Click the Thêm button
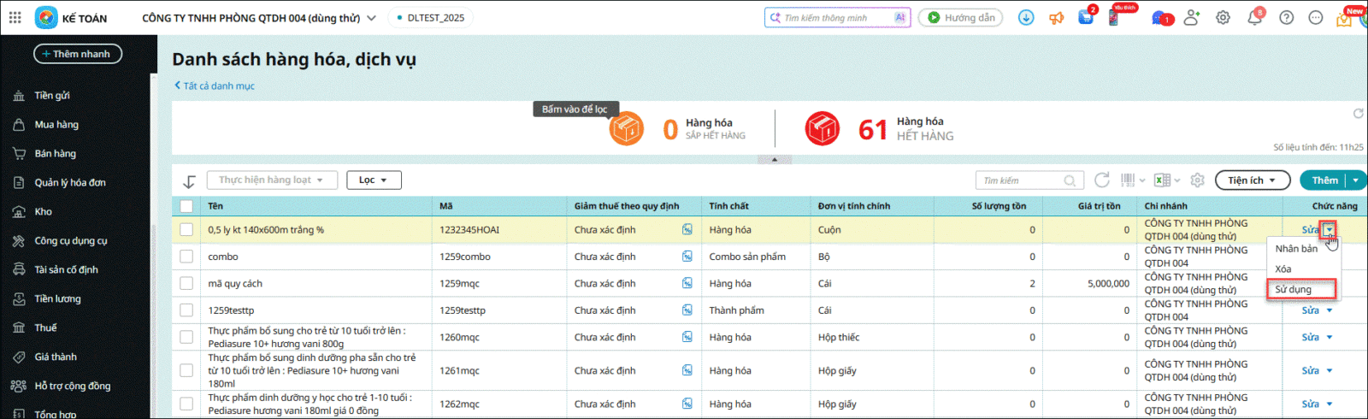 coord(1324,180)
